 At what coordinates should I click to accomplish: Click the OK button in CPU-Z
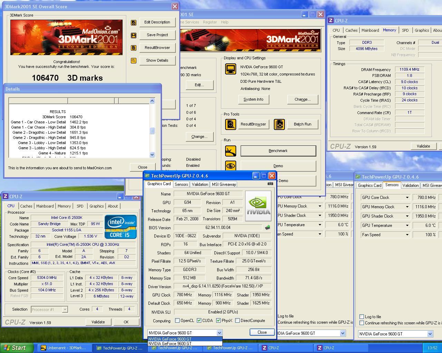(126, 322)
